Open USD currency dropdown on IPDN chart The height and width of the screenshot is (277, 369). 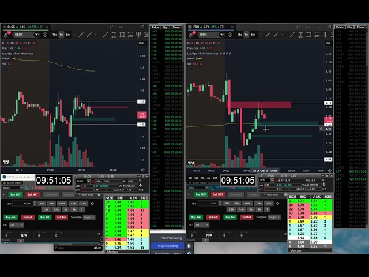click(328, 43)
